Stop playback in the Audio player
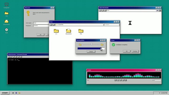Screen dimensions: 169x95 [123, 80]
